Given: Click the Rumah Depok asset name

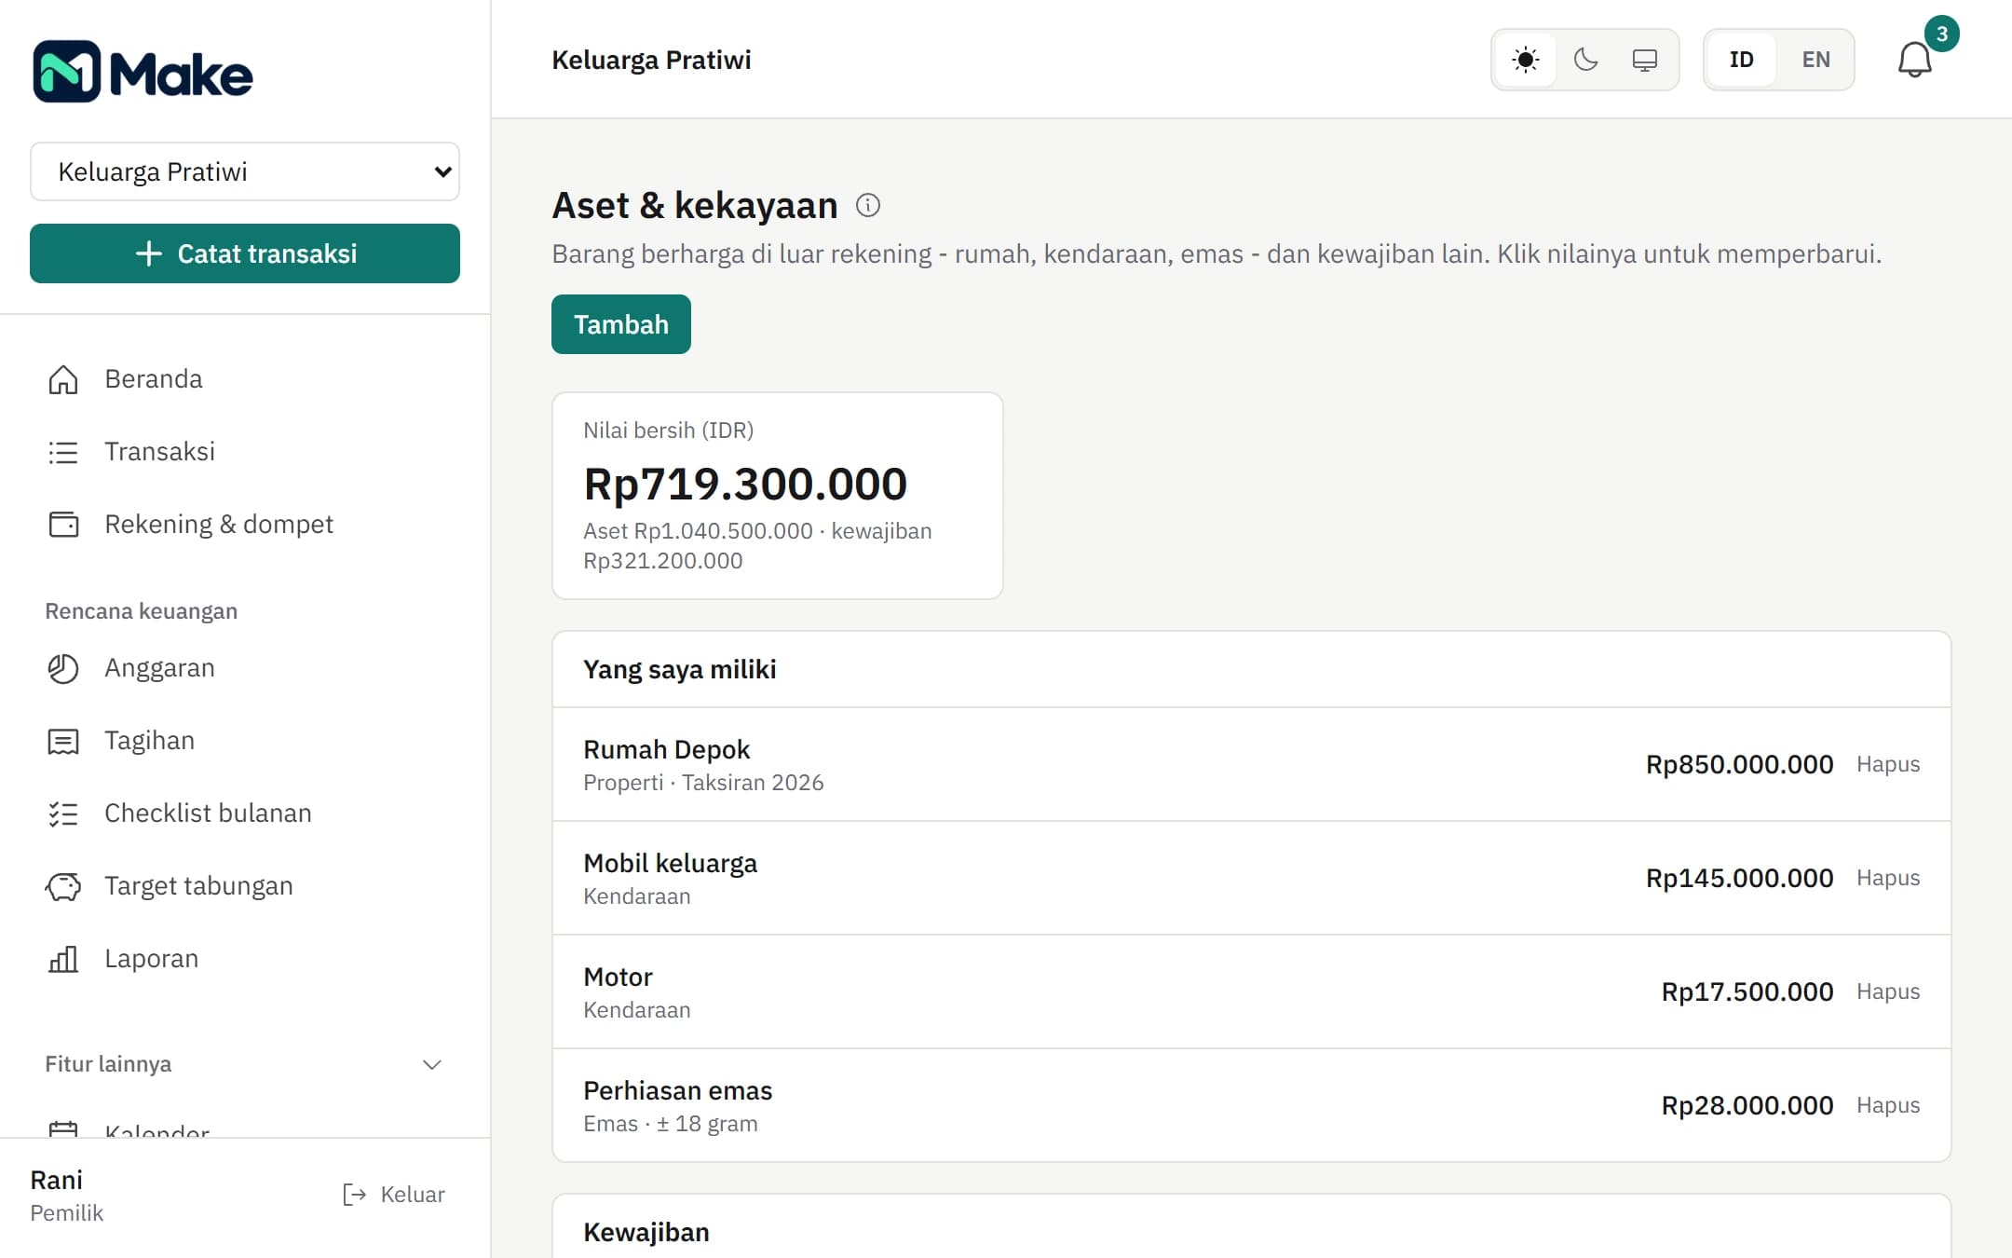Looking at the screenshot, I should 667,749.
